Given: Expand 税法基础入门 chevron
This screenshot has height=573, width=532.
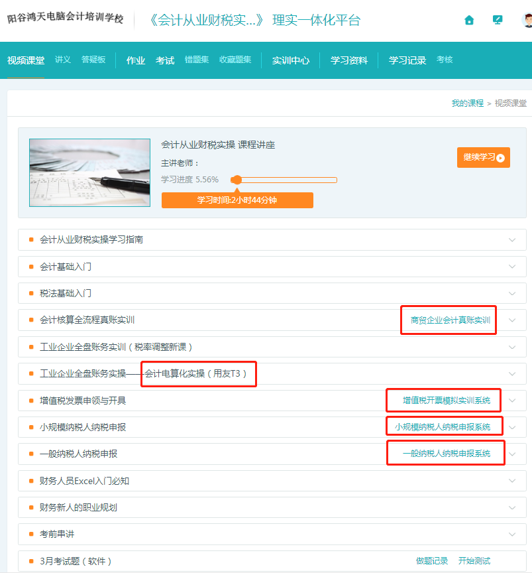Looking at the screenshot, I should click(512, 293).
